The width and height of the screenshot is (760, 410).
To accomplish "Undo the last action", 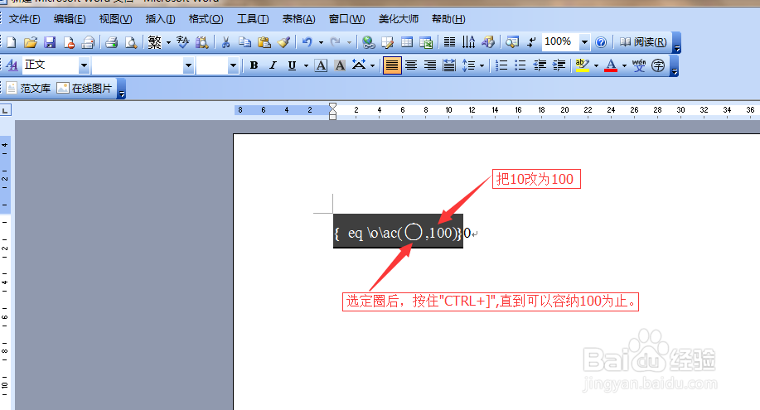I will pos(307,42).
